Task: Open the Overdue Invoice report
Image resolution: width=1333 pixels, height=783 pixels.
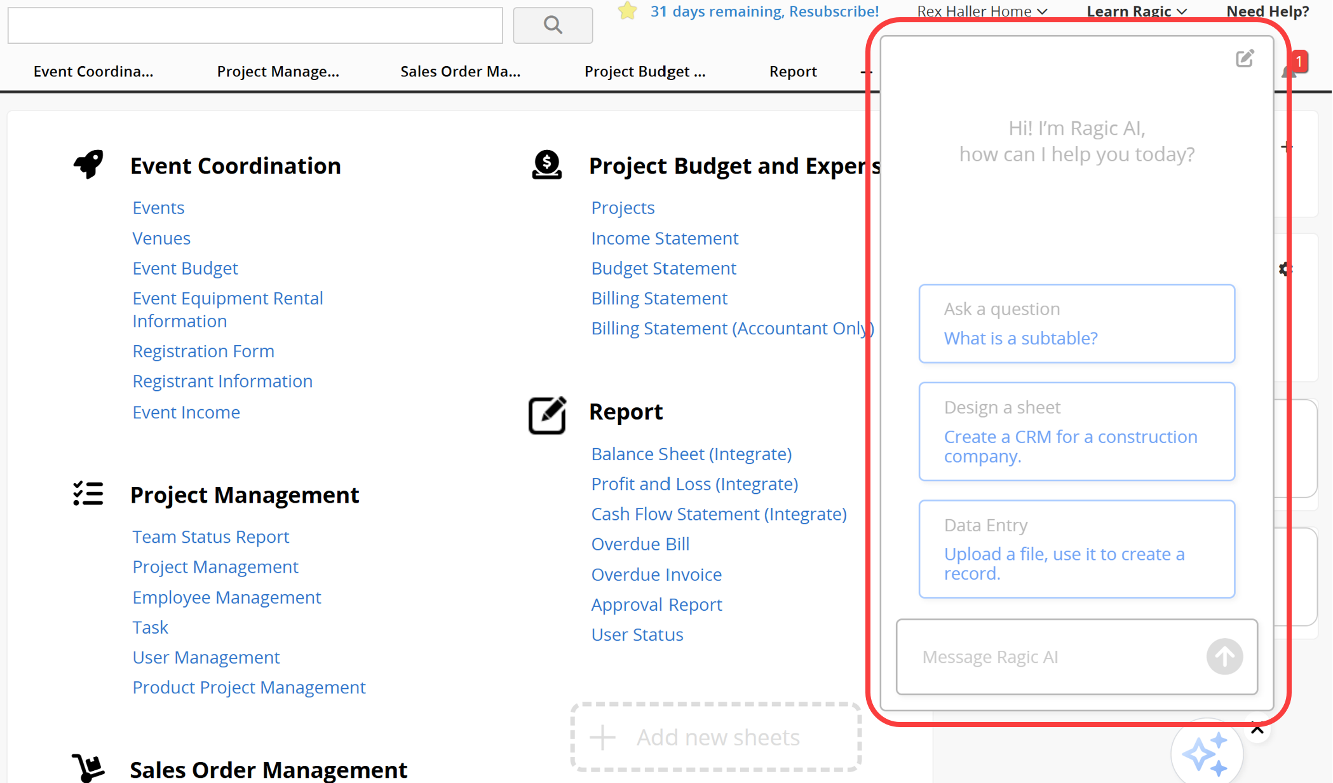Action: pos(656,575)
